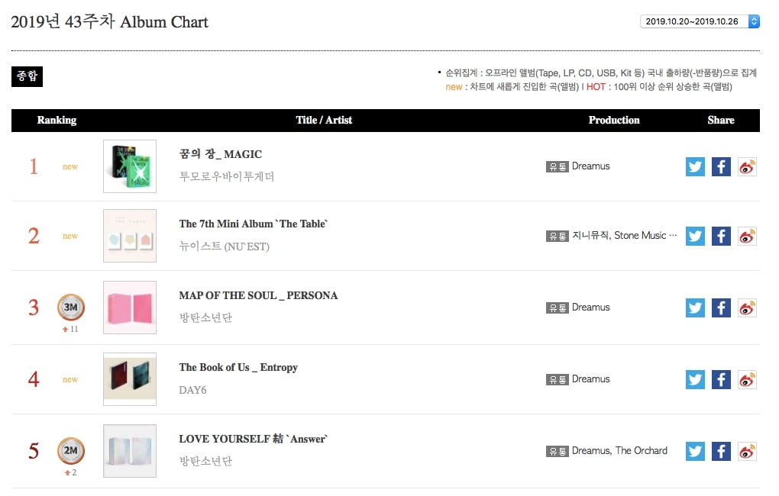Open the MAGIC album cover thumbnail

pos(130,166)
